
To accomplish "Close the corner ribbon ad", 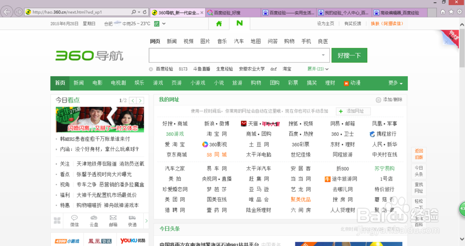I will 446,42.
